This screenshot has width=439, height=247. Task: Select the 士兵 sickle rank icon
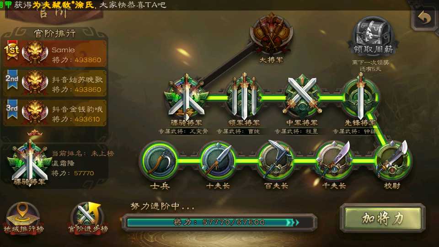click(160, 161)
